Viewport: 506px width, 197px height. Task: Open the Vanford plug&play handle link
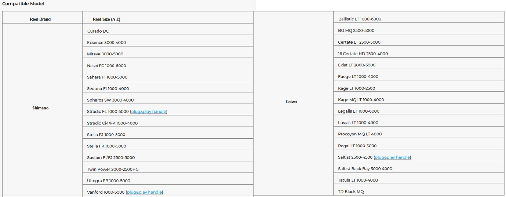pos(144,192)
